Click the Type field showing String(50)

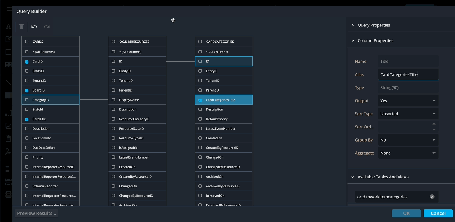(x=408, y=87)
